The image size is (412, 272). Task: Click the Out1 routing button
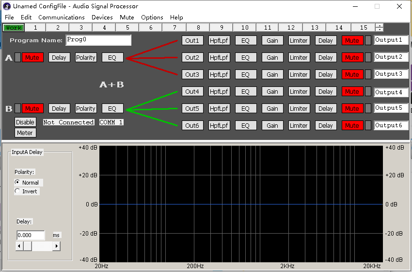[x=192, y=40]
